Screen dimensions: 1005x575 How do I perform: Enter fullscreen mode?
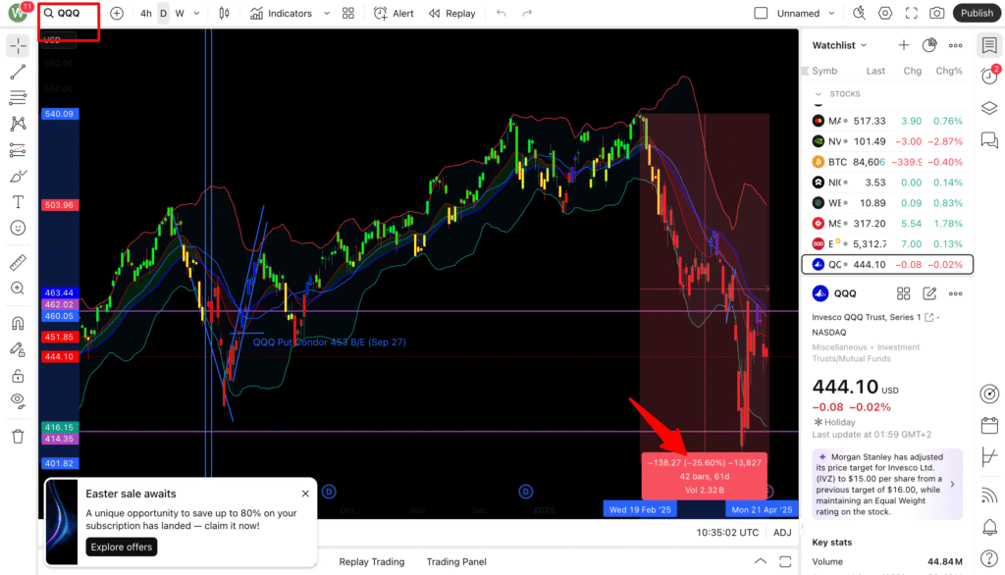[912, 14]
